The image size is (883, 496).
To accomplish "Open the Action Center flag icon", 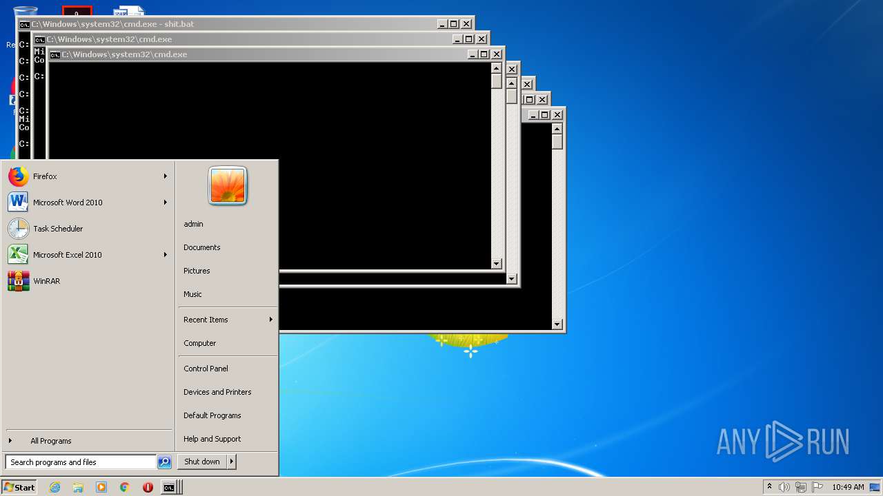I will click(x=817, y=487).
